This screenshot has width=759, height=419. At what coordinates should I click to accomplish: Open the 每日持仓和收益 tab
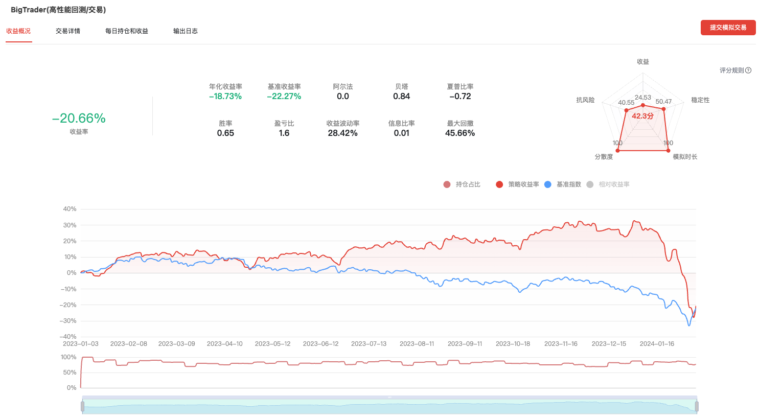click(x=127, y=31)
